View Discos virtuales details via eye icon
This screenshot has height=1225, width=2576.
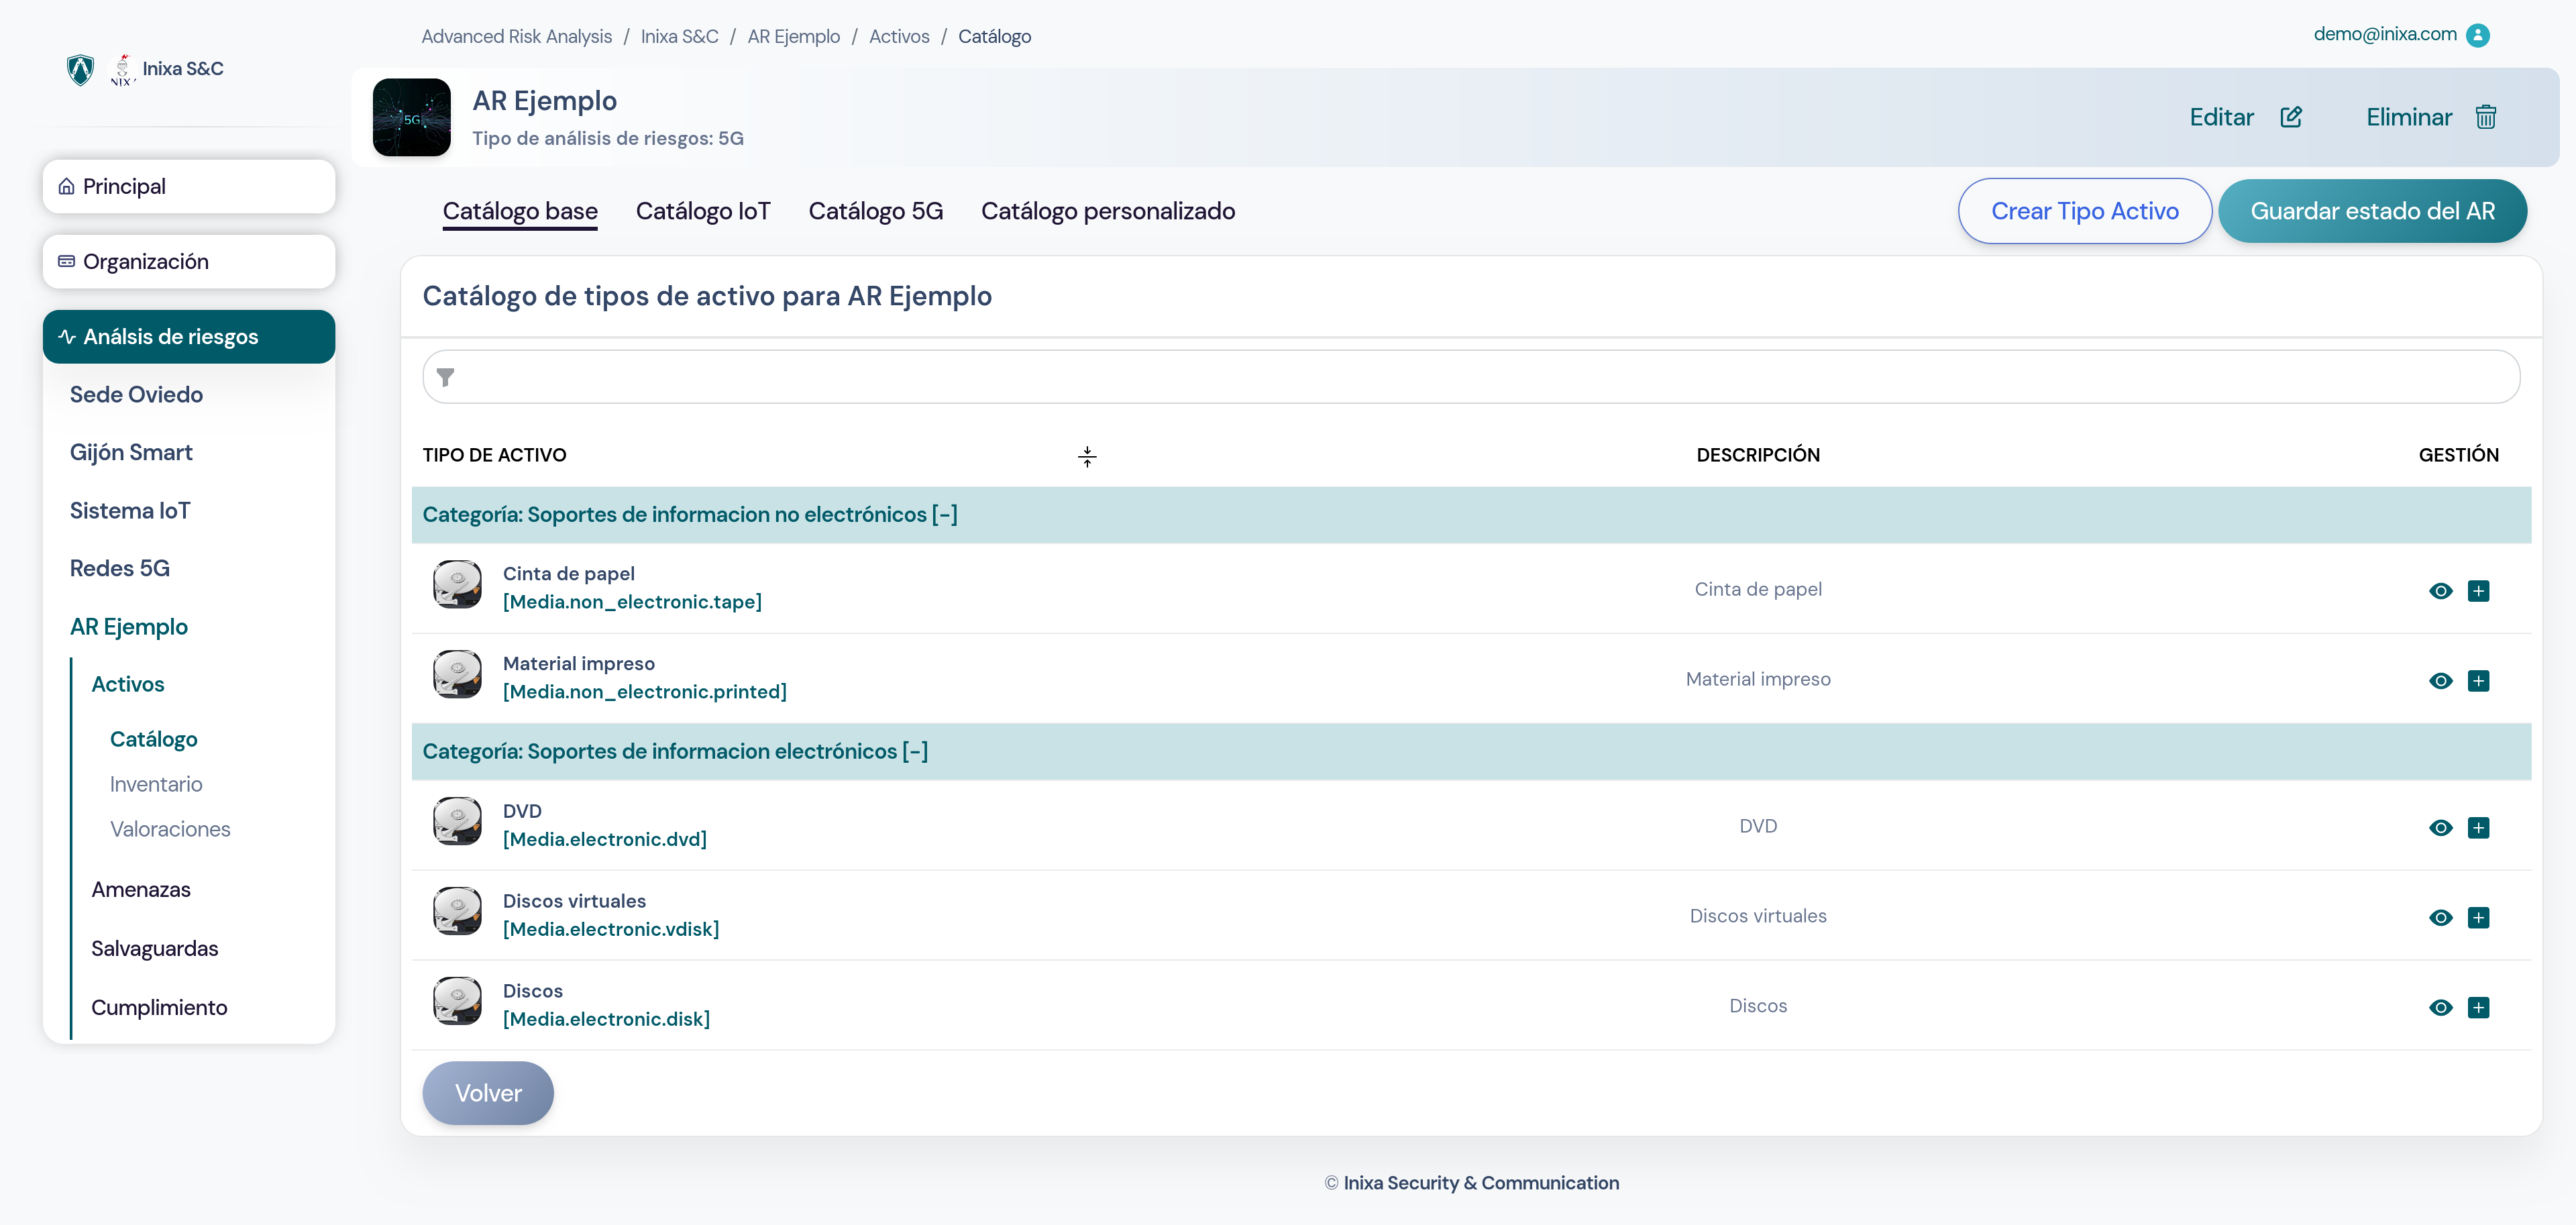(x=2440, y=917)
